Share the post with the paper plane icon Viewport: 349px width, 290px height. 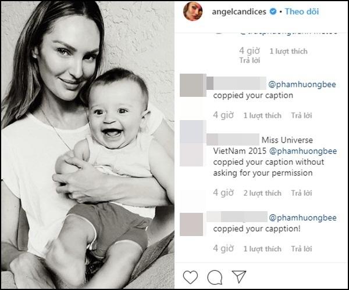[238, 275]
